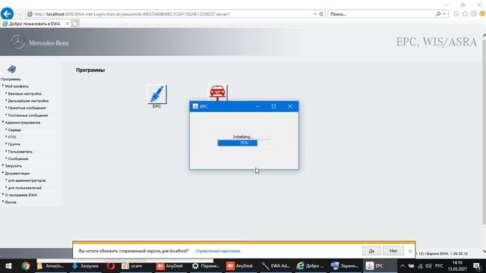Open Группа menu item
This screenshot has height=273, width=486.
14,144
